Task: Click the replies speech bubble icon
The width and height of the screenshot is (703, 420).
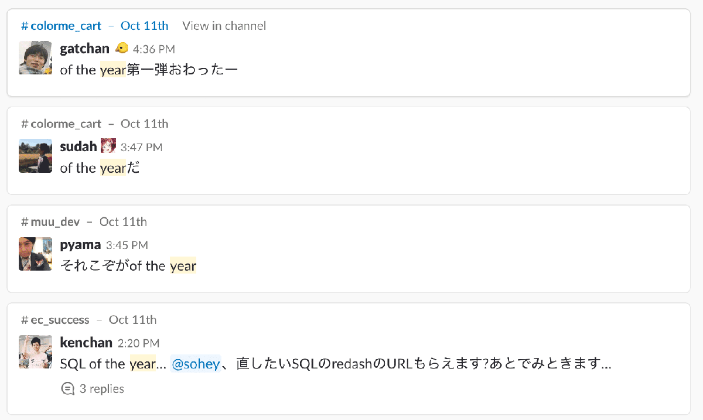Action: [68, 388]
